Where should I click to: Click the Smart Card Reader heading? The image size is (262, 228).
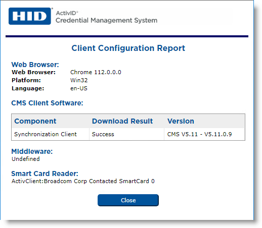[x=45, y=174]
